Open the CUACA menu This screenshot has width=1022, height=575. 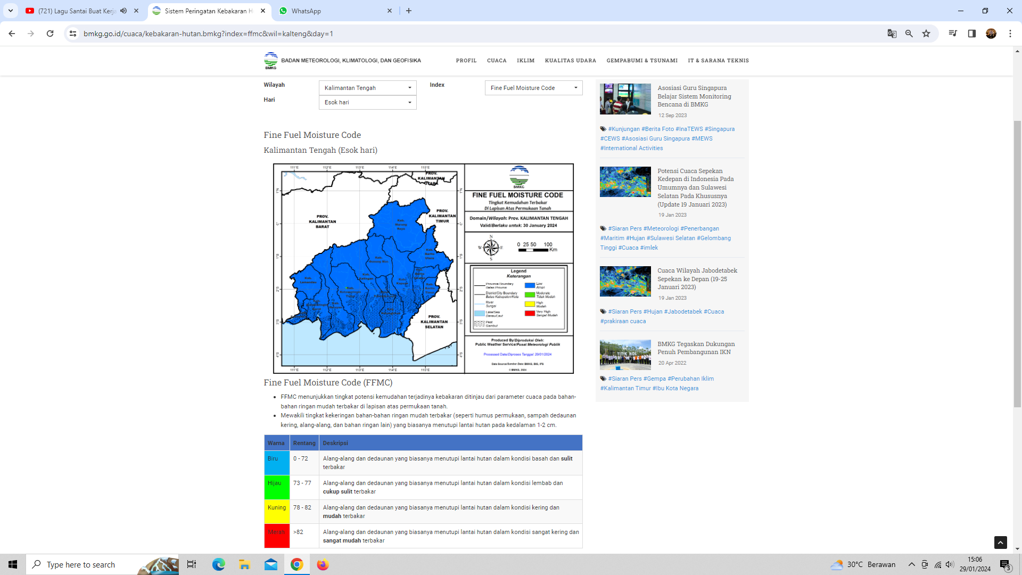point(497,61)
